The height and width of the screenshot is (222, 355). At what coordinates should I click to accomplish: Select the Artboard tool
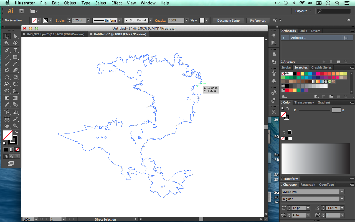tap(7, 119)
